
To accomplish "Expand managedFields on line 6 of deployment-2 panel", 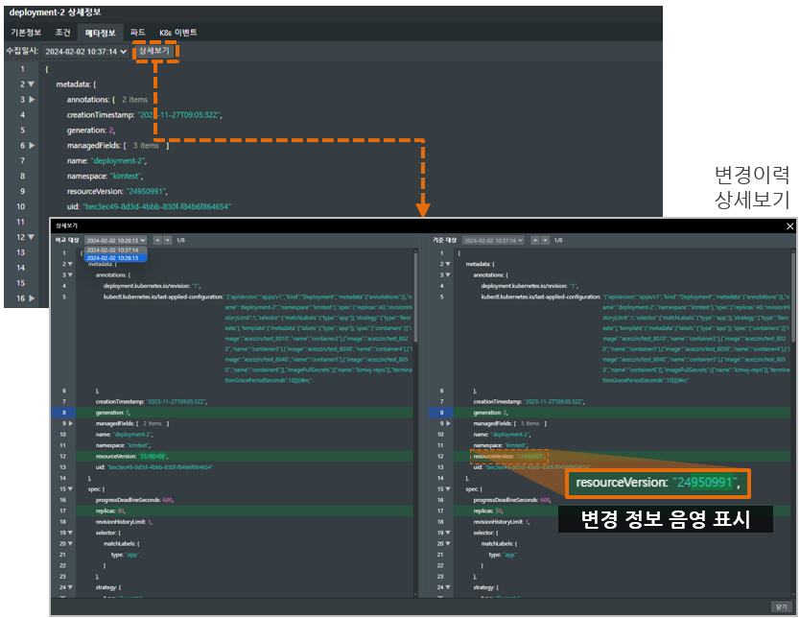I will pyautogui.click(x=32, y=146).
